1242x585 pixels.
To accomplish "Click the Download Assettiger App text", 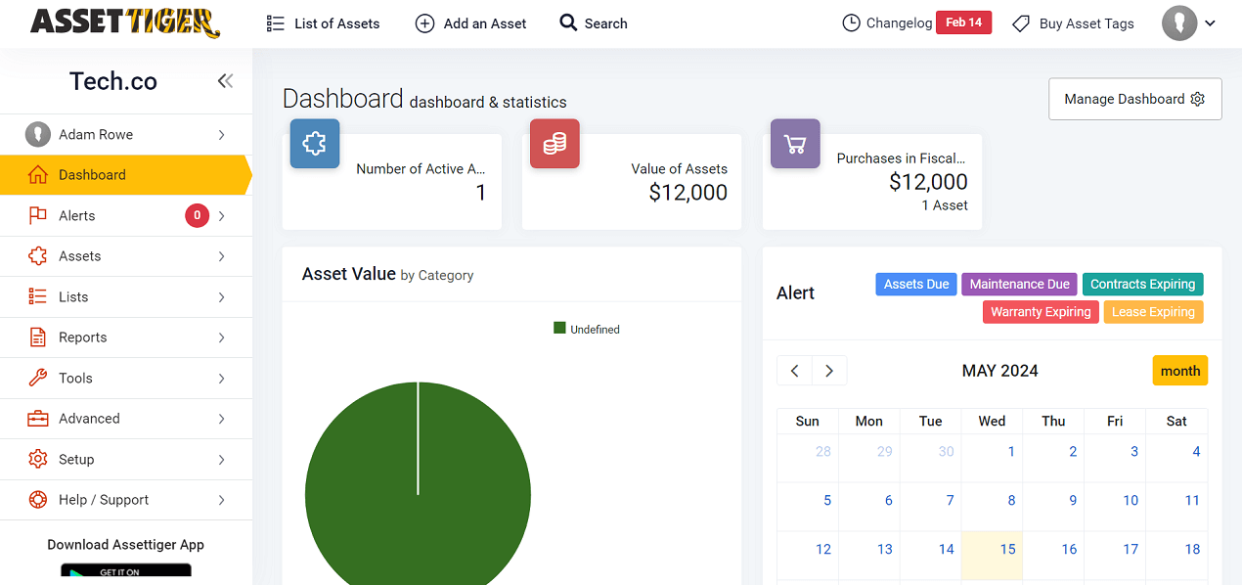I will [126, 545].
